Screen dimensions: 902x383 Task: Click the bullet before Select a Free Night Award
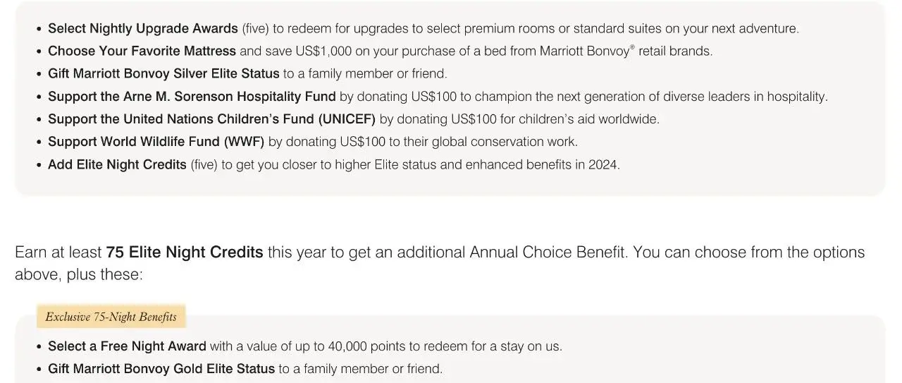point(39,347)
